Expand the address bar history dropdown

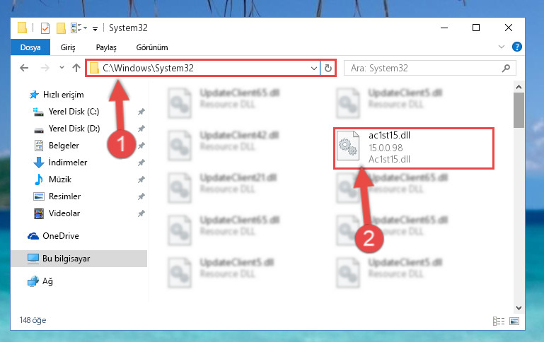[313, 69]
